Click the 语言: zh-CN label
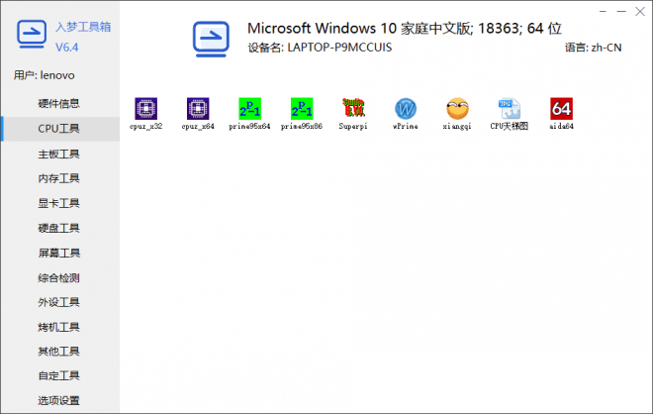This screenshot has height=414, width=653. tap(593, 48)
